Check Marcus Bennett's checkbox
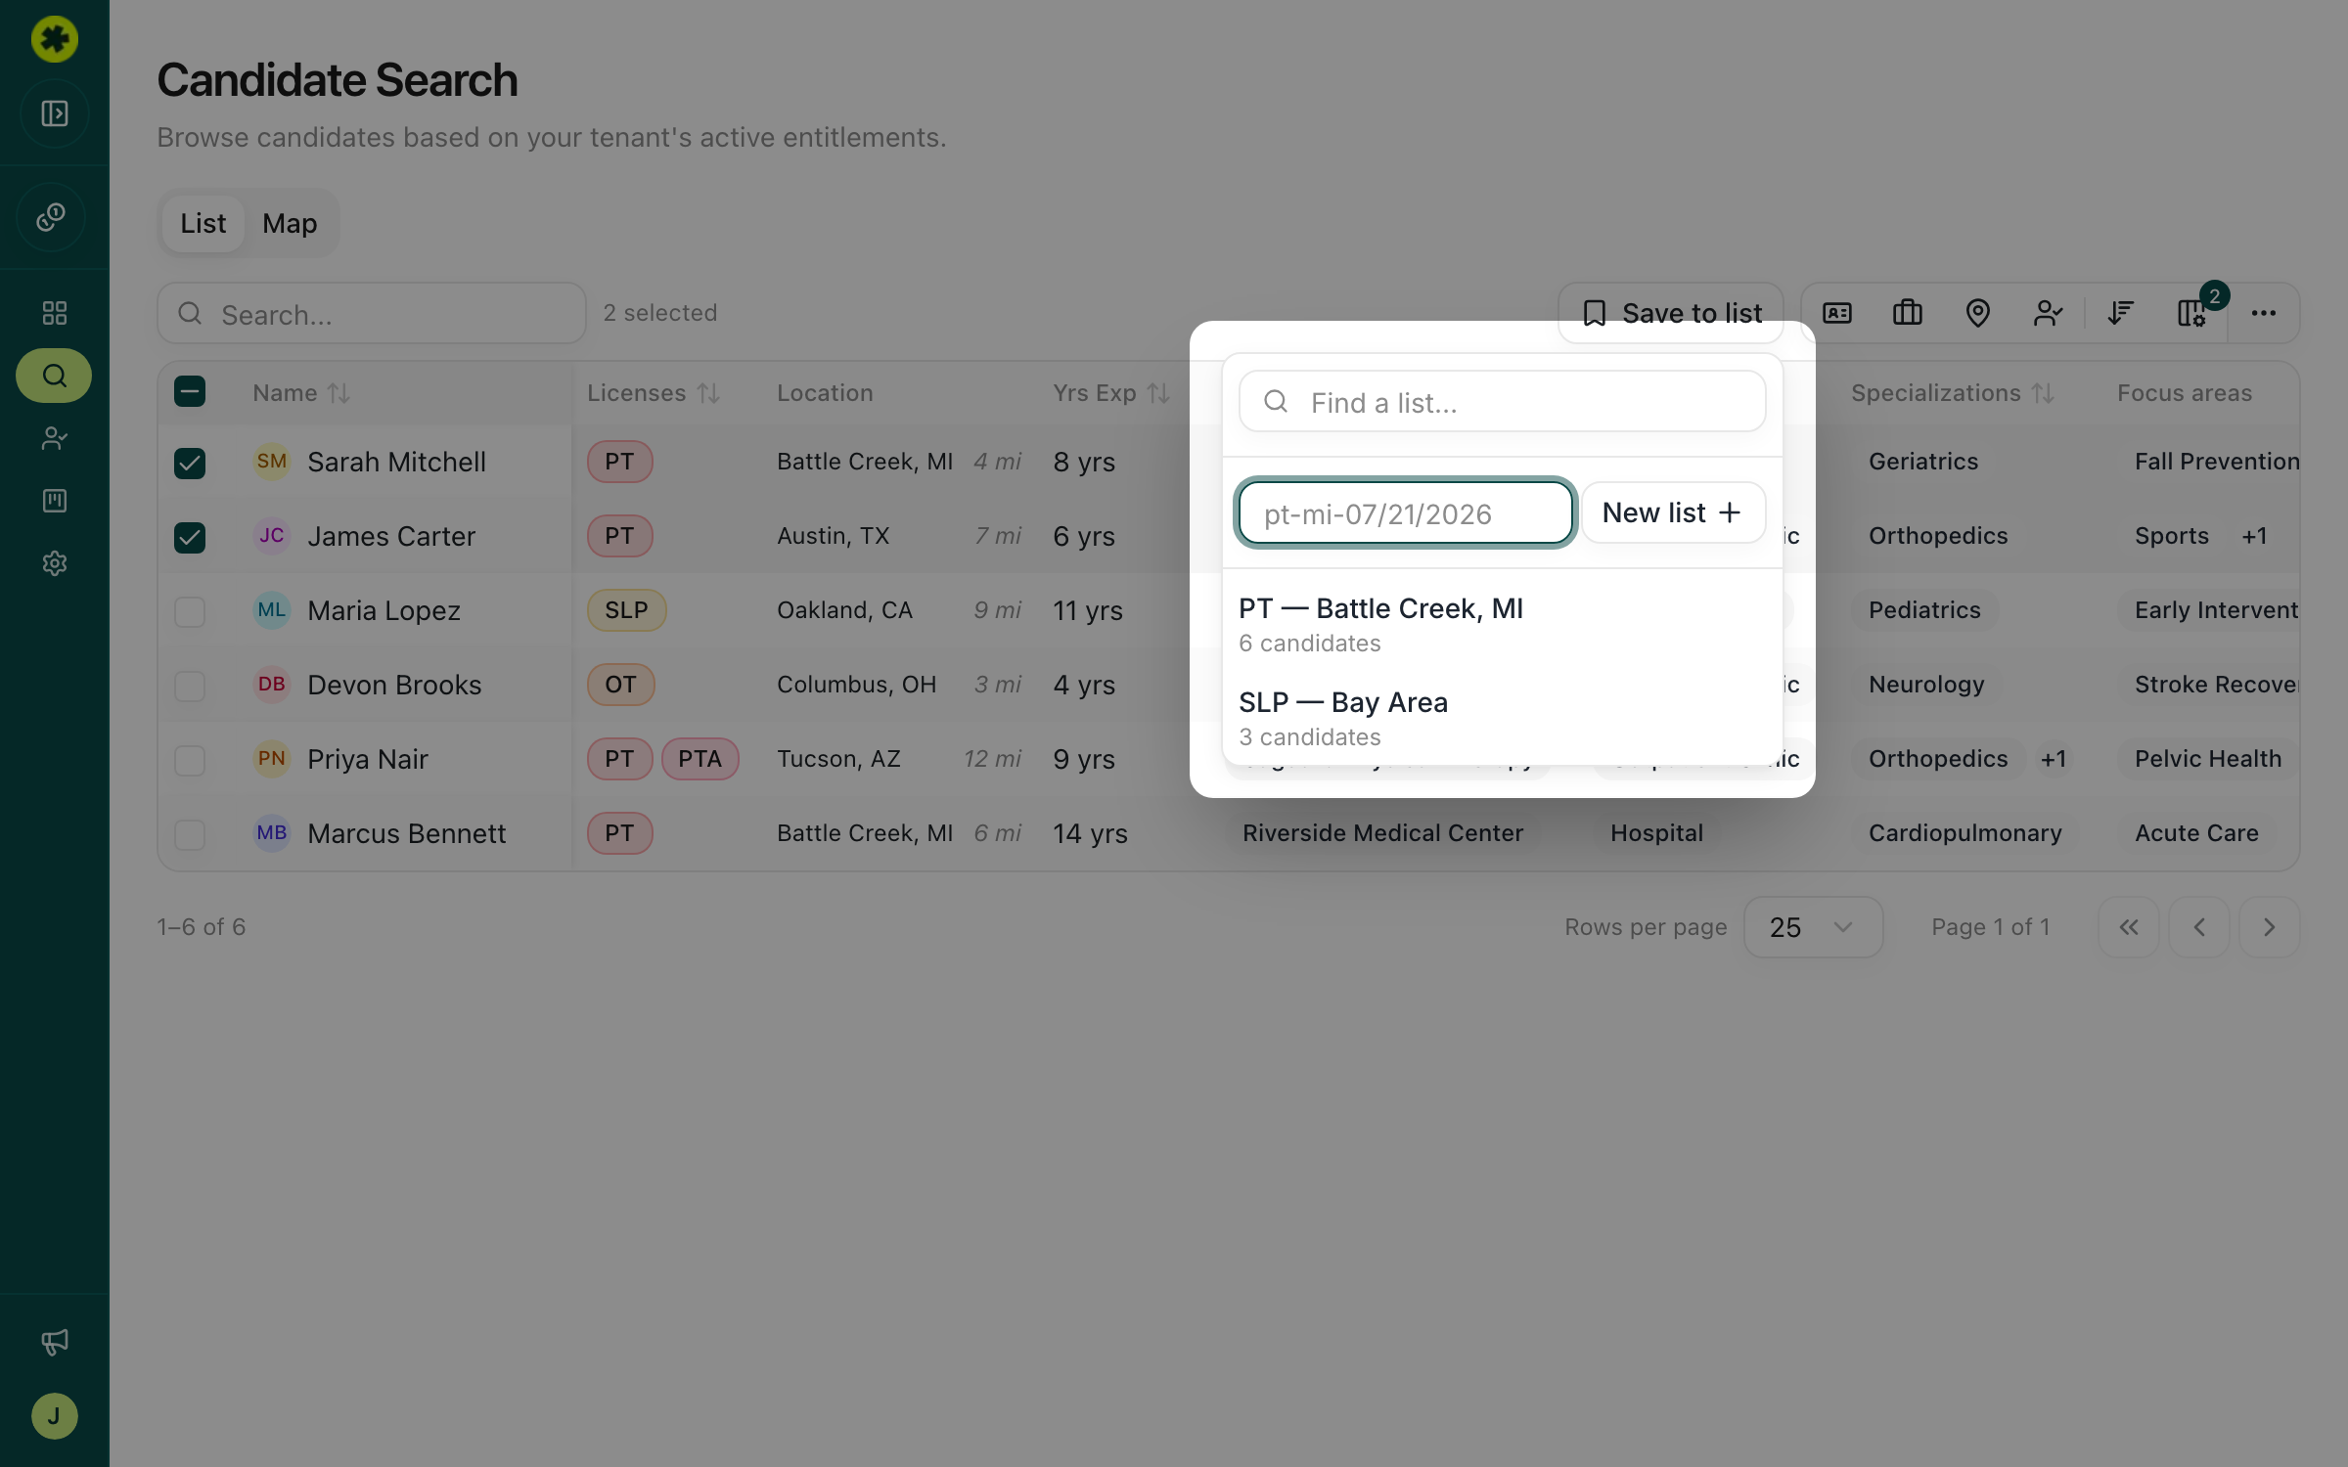The height and width of the screenshot is (1467, 2348). [x=190, y=834]
